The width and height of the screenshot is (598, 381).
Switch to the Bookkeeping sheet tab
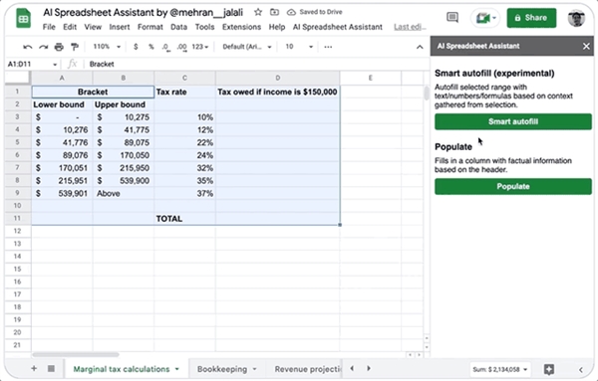pos(226,369)
